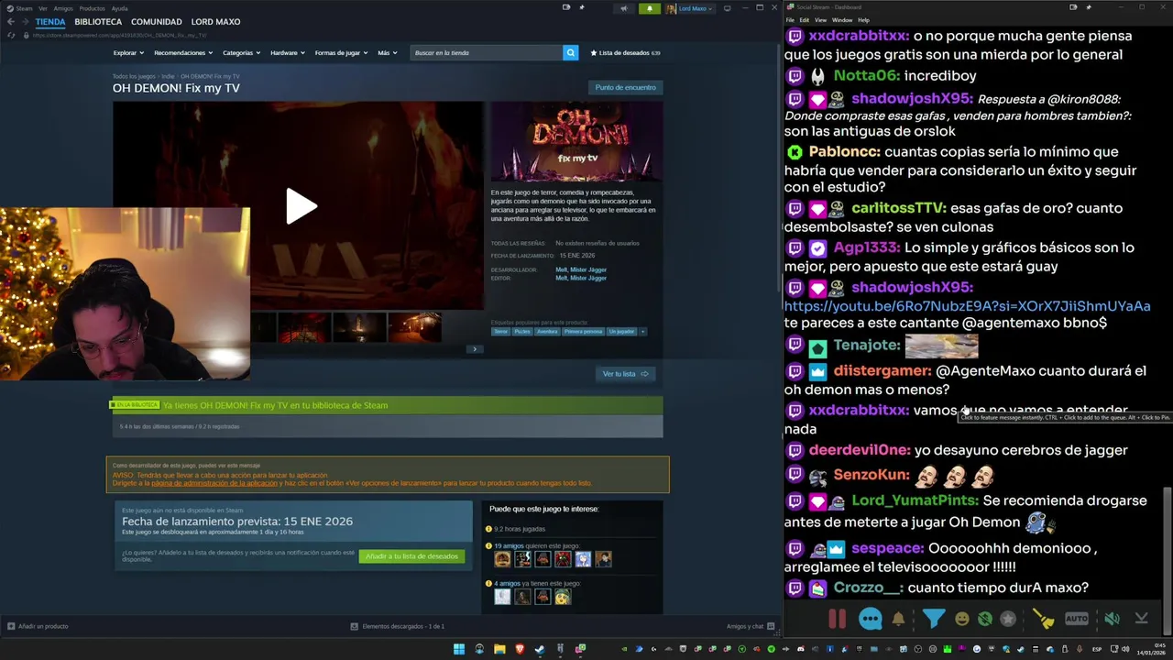Open the File menu in Social Stream

[x=790, y=20]
